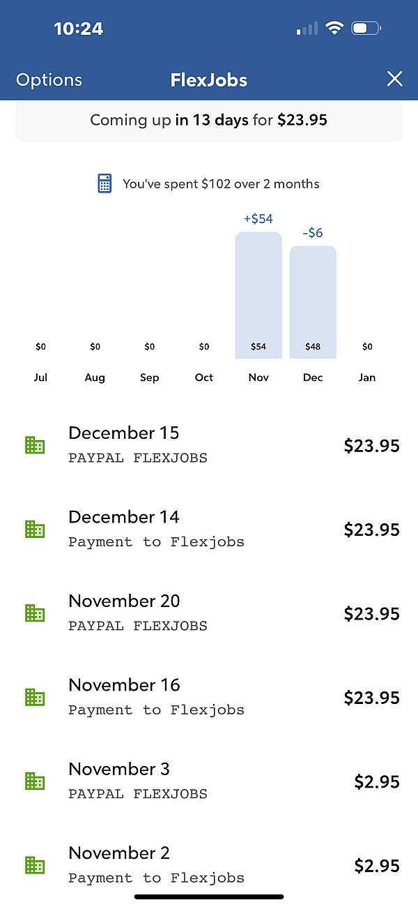Image resolution: width=418 pixels, height=907 pixels.
Task: Click the calculator icon next to spending summary
Action: (104, 183)
